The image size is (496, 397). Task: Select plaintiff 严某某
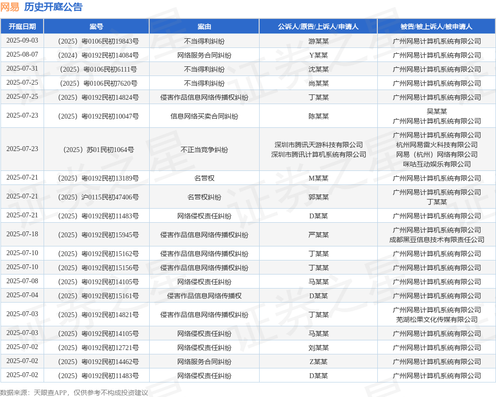319,235
